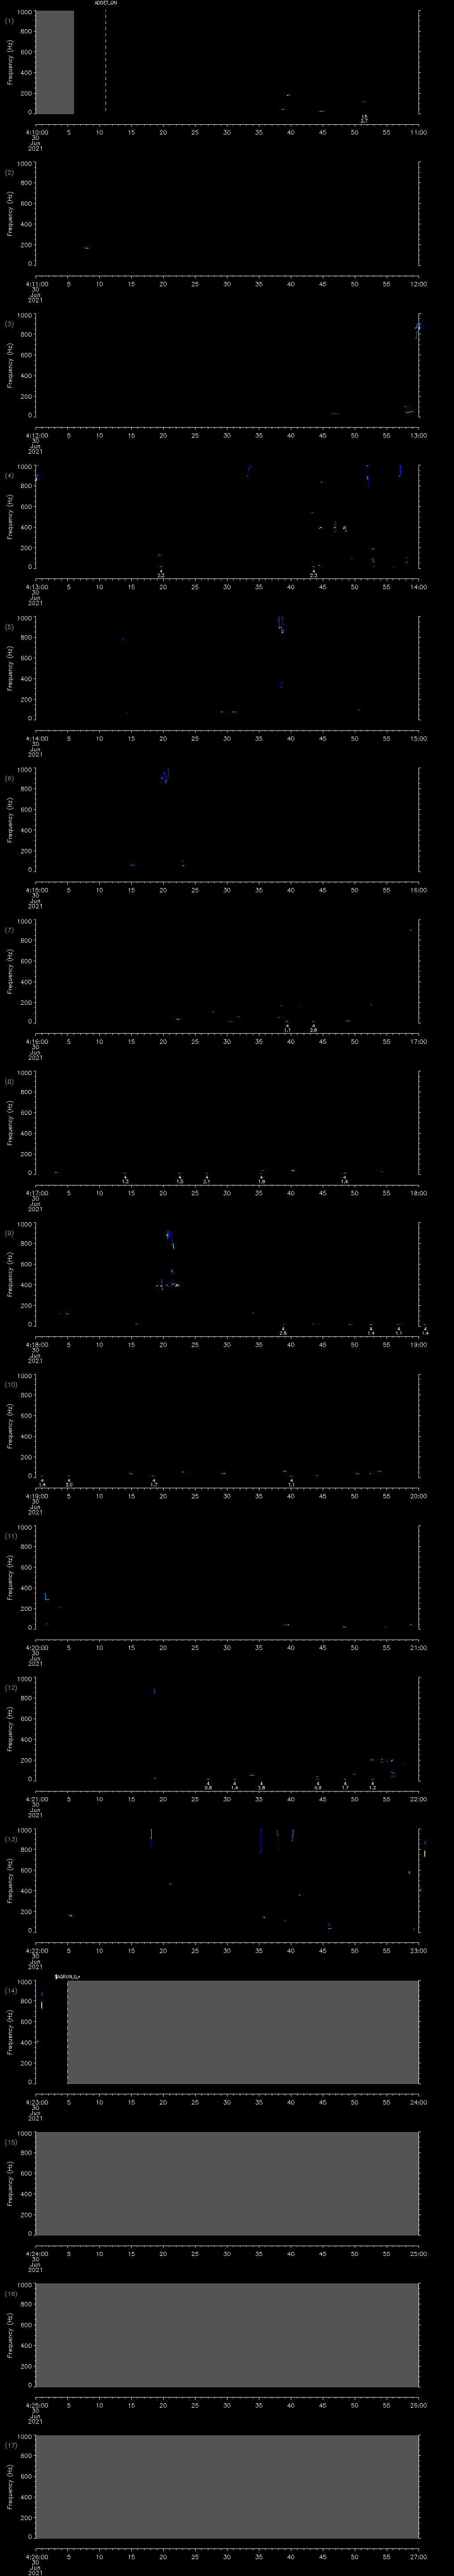Click the gray no-data area of panel (15)
Screen dimensions: 454x2576
click(227, 2183)
